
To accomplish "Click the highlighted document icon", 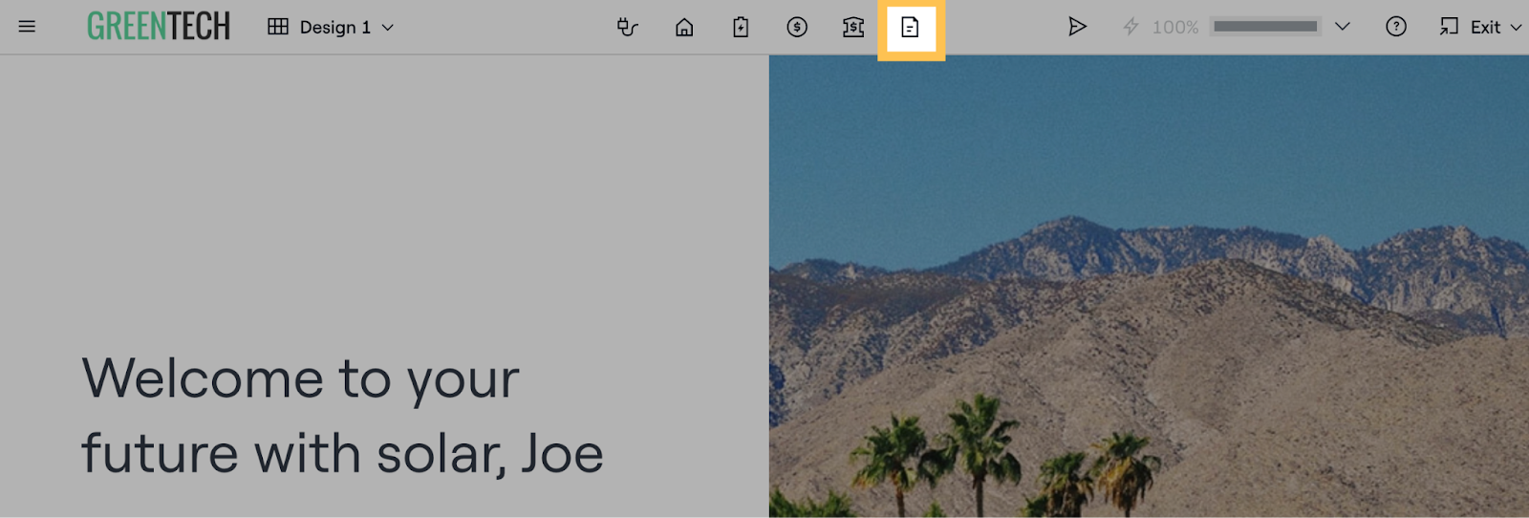I will pos(910,28).
